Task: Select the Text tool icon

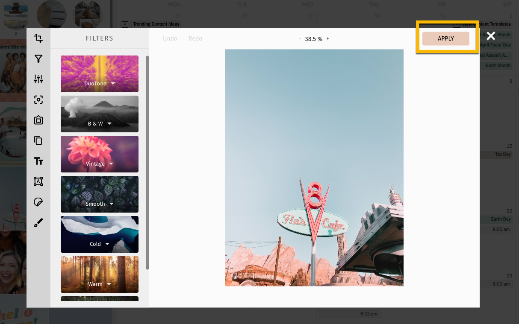Action: pyautogui.click(x=38, y=161)
